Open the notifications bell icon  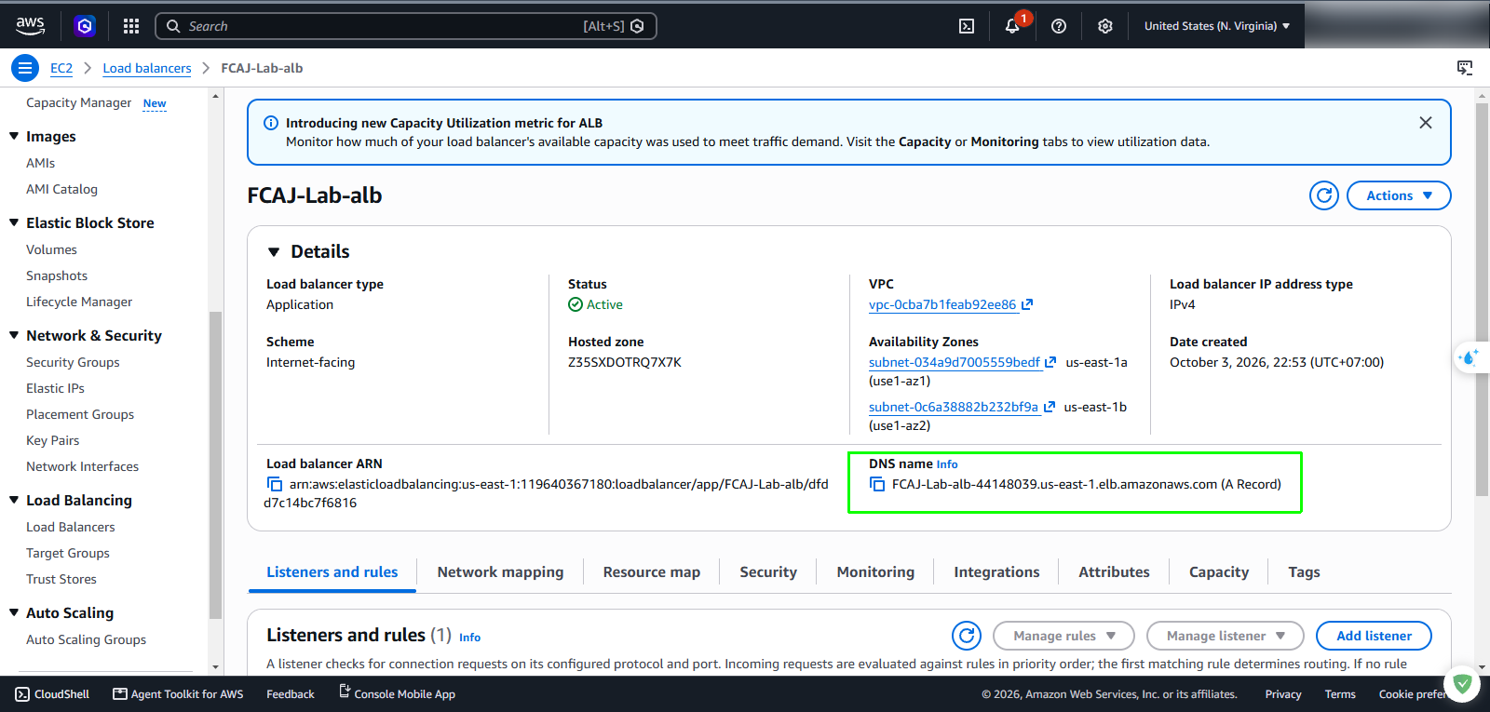point(1012,26)
